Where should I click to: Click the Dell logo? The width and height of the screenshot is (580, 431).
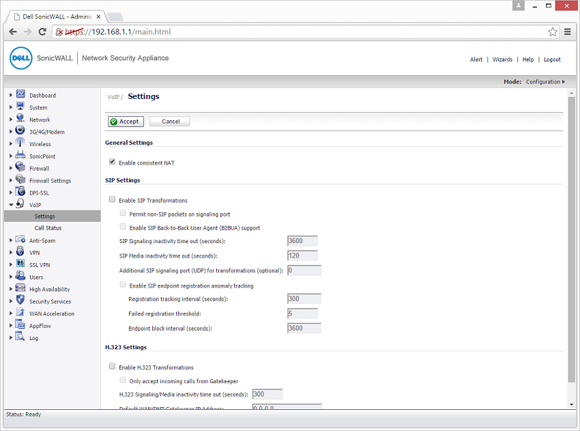pos(21,58)
